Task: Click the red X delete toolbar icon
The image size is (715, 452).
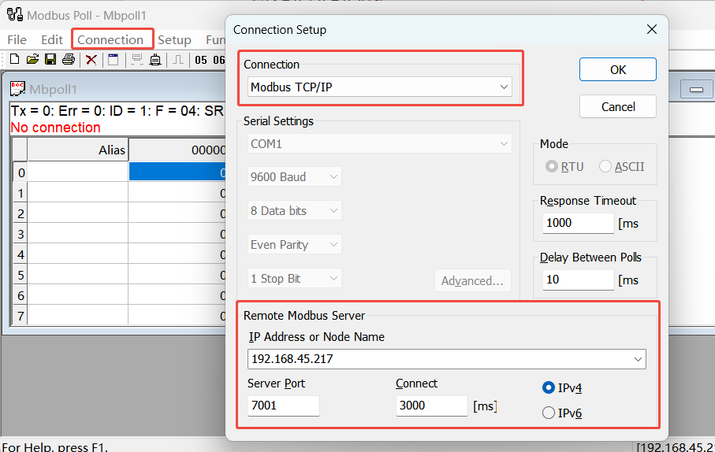Action: click(x=91, y=60)
